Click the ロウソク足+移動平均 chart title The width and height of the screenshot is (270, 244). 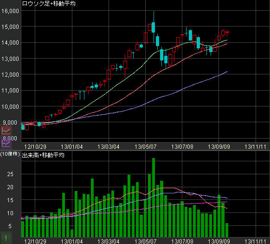(x=49, y=3)
